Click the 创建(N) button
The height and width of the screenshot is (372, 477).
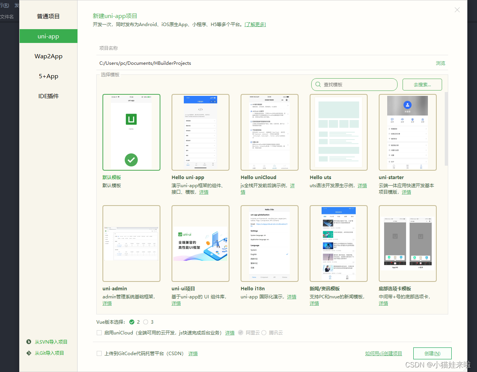click(432, 354)
